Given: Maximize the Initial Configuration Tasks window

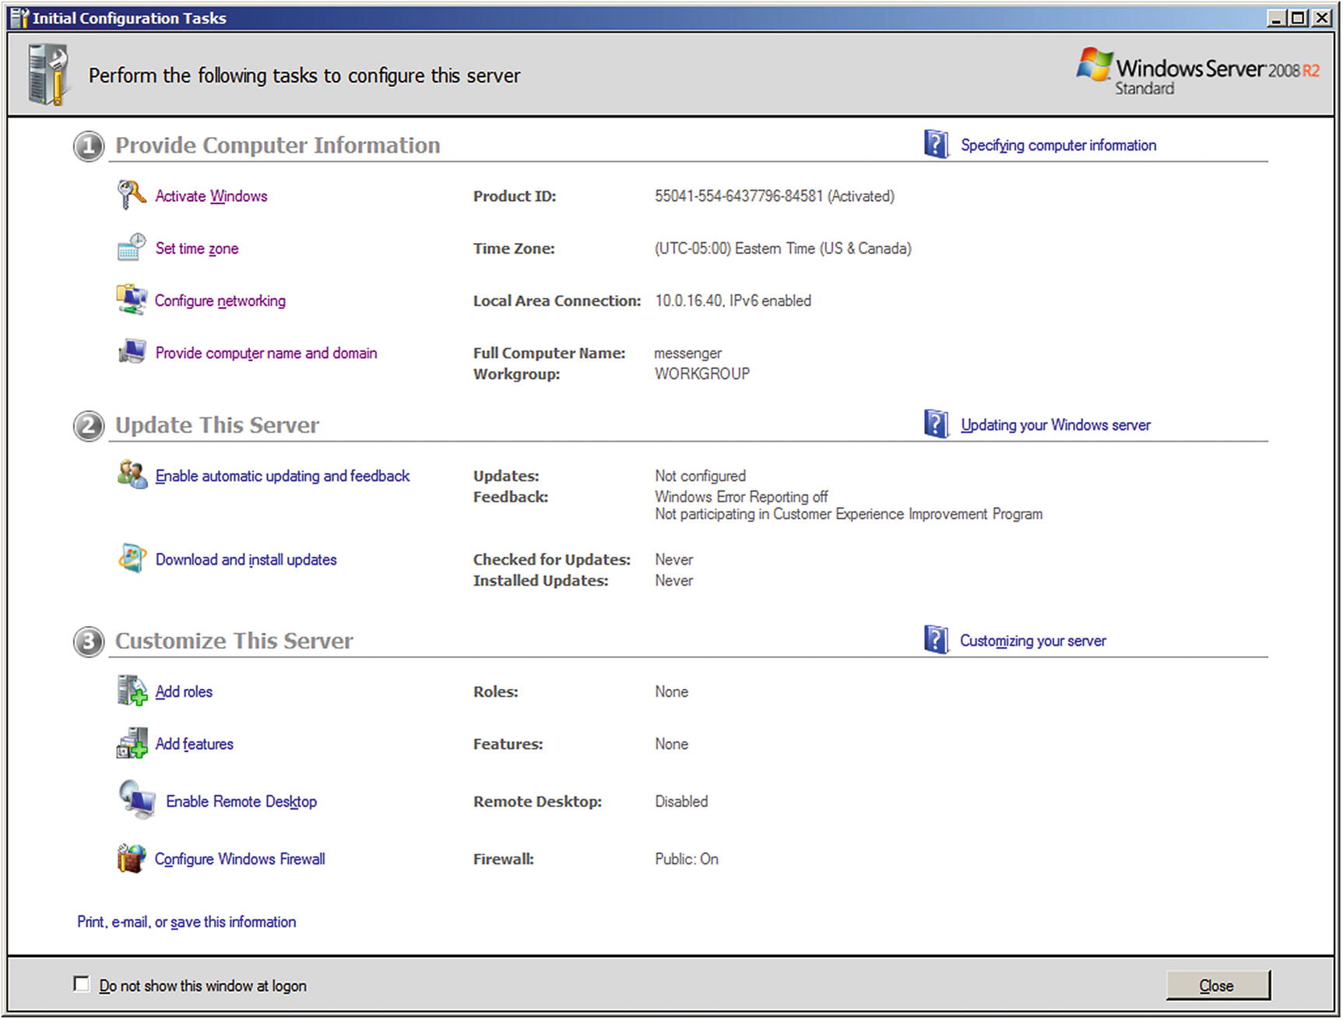Looking at the screenshot, I should pyautogui.click(x=1297, y=18).
